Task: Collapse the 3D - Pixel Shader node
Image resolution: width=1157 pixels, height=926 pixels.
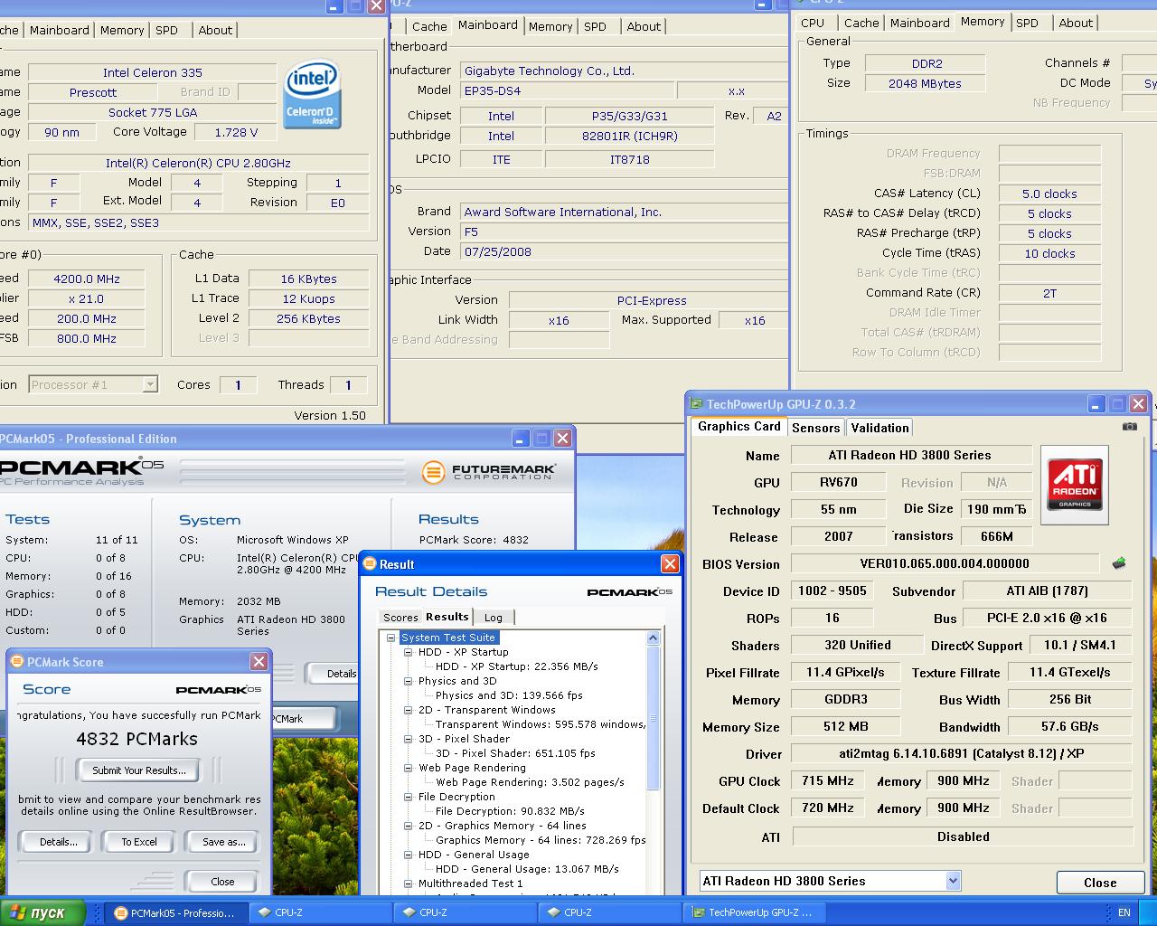Action: point(409,739)
